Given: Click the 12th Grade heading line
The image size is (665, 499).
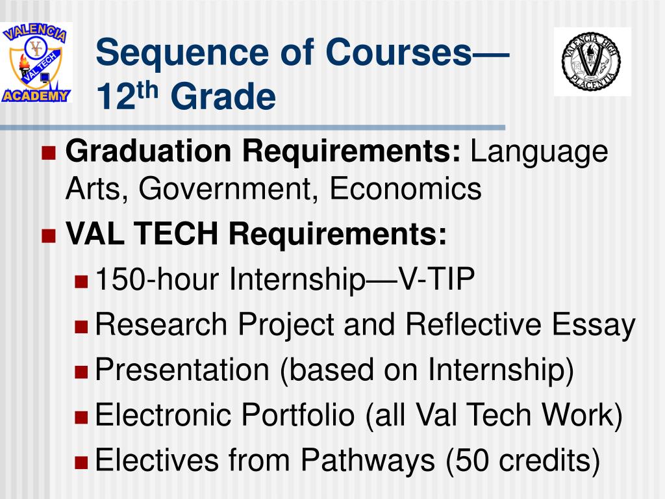Looking at the screenshot, I should click(x=186, y=96).
